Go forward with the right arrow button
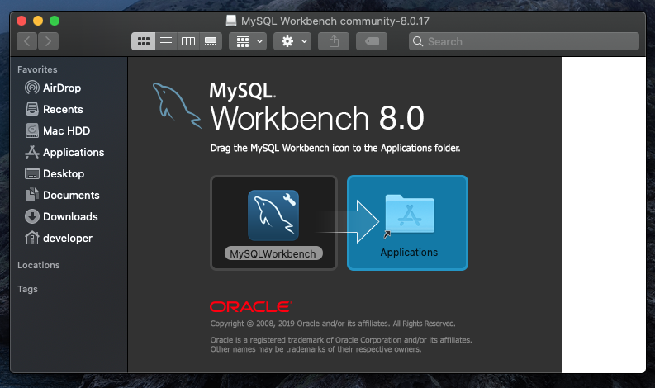The width and height of the screenshot is (655, 388). coord(48,41)
